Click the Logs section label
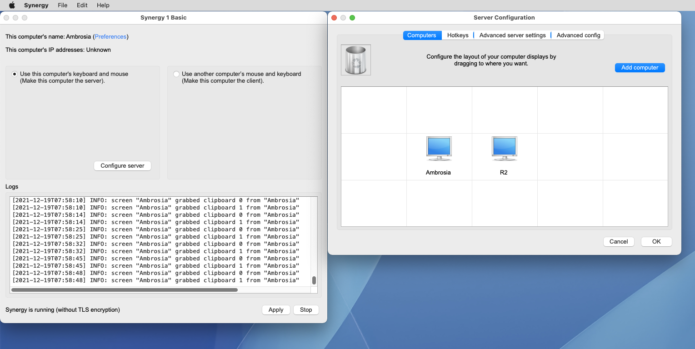The height and width of the screenshot is (349, 695). click(x=12, y=187)
